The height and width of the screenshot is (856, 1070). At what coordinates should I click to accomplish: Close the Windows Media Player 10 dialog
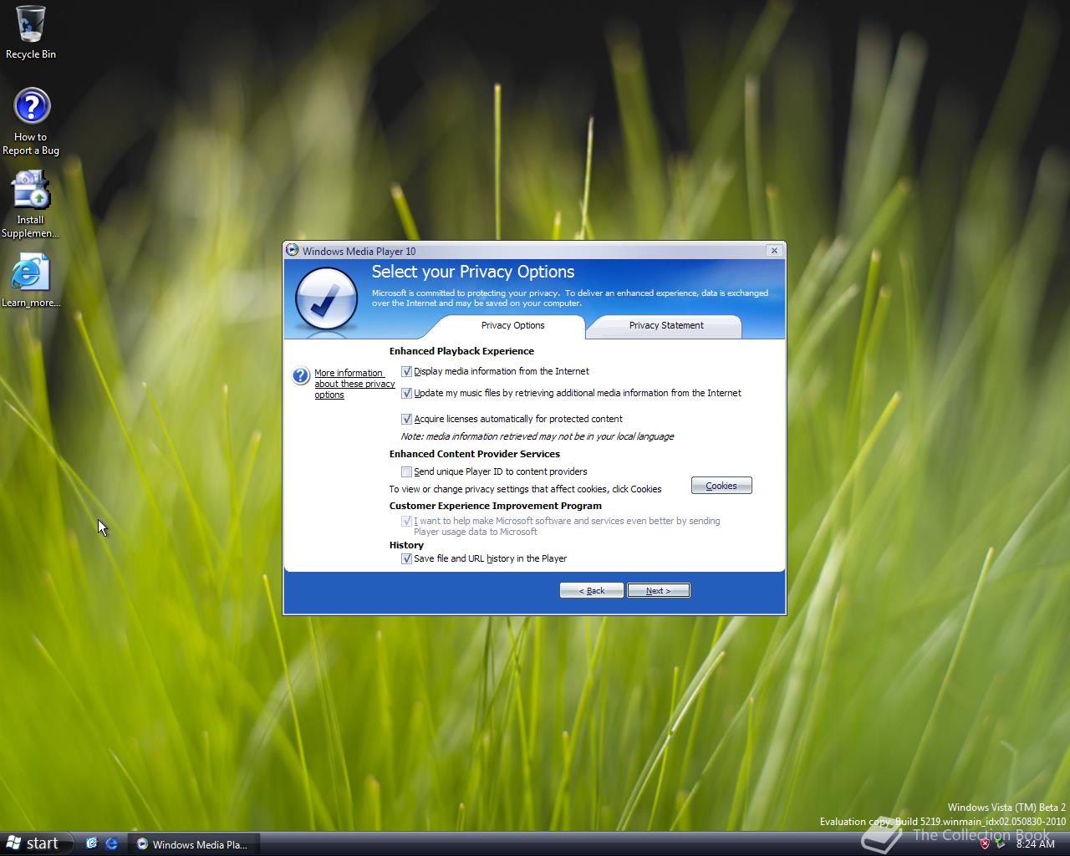[774, 250]
